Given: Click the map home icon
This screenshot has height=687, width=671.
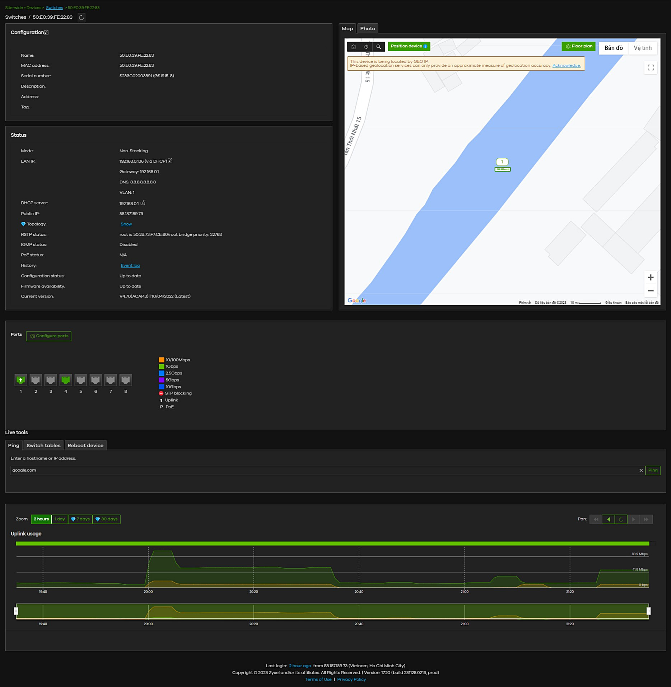Looking at the screenshot, I should [x=354, y=47].
